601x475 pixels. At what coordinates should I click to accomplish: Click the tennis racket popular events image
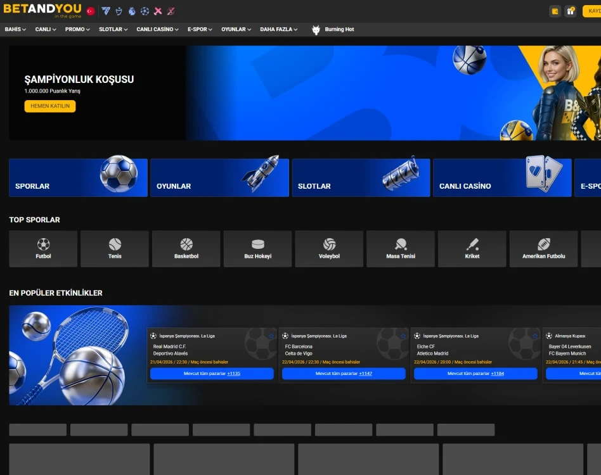click(x=77, y=355)
